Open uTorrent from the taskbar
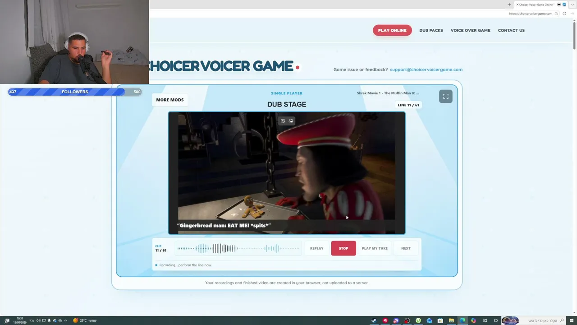This screenshot has height=325, width=577. (418, 320)
